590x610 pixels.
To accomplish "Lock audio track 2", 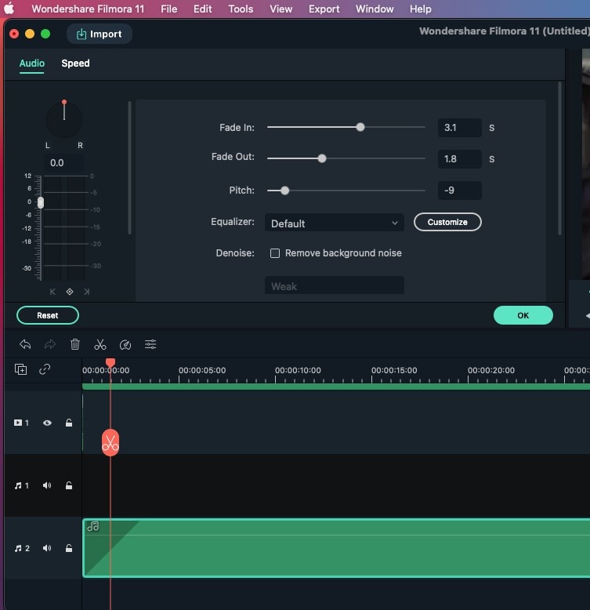I will [x=69, y=548].
